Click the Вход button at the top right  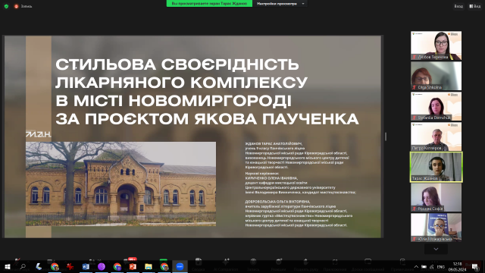coord(458,6)
